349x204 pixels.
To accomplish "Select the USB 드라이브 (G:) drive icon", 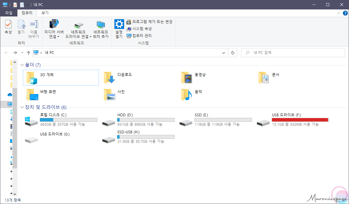I will pos(31,140).
